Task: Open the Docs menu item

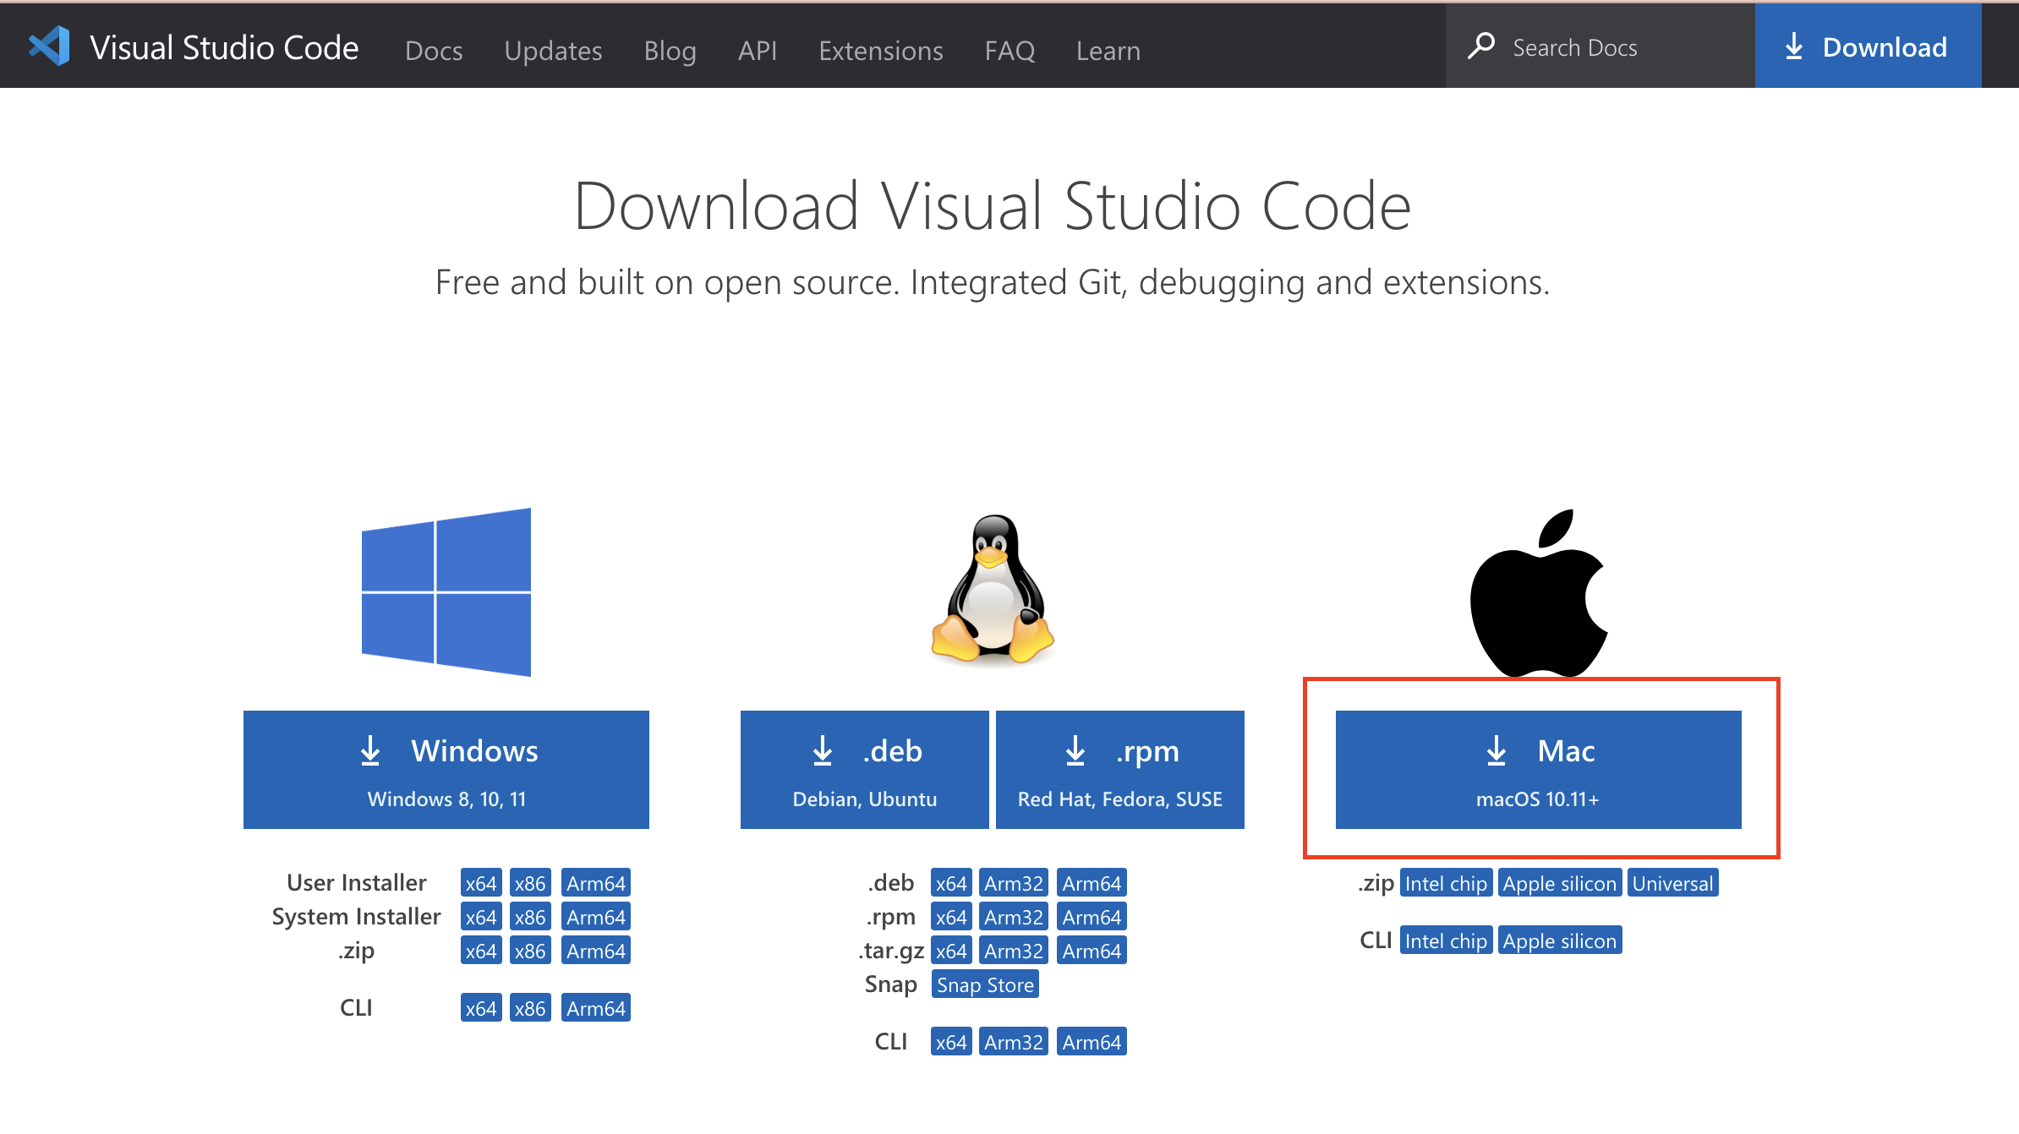Action: tap(434, 51)
